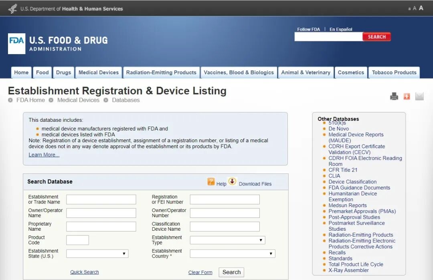The height and width of the screenshot is (280, 433).
Task: Click the Classification Device Name field
Action: pyautogui.click(x=225, y=226)
